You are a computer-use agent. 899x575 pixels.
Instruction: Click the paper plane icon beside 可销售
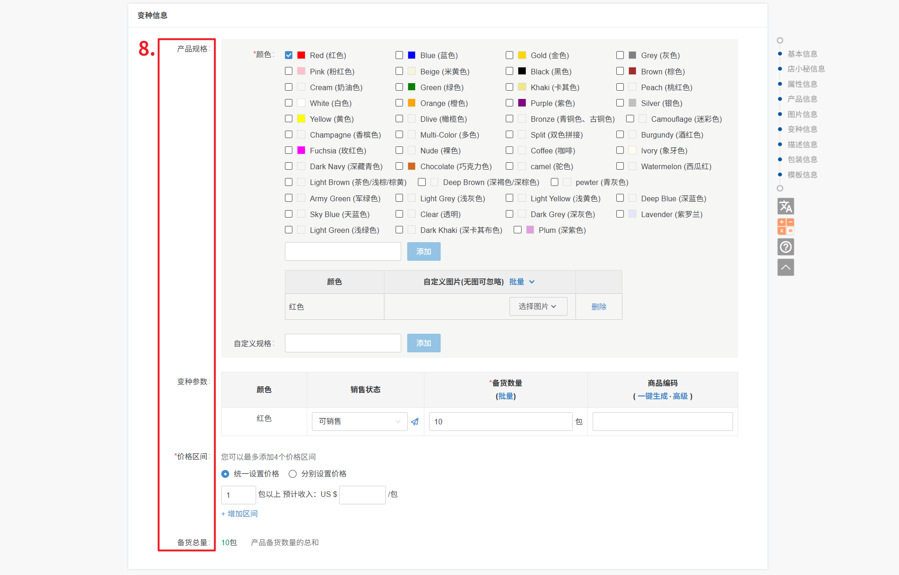415,422
